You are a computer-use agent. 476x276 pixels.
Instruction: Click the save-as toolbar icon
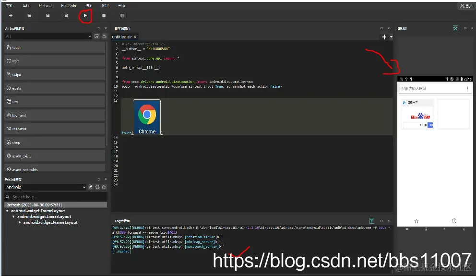[66, 15]
